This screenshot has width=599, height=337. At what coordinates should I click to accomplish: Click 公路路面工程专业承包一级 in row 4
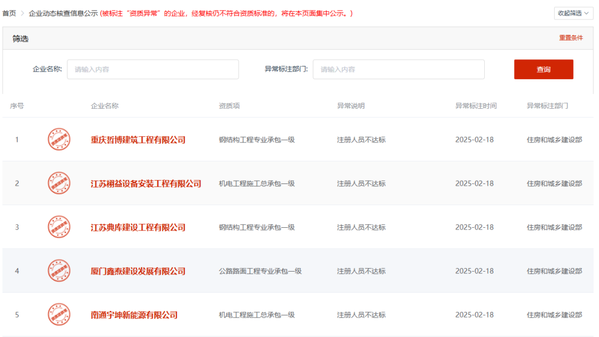260,271
